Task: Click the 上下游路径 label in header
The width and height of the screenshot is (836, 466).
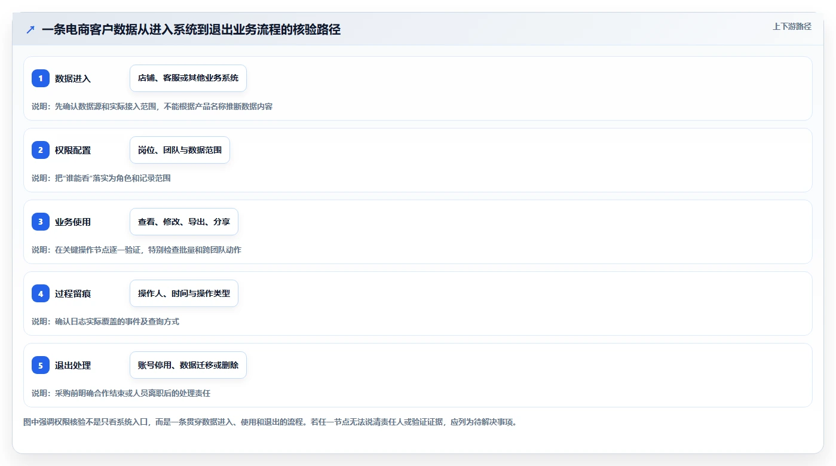Action: 792,26
